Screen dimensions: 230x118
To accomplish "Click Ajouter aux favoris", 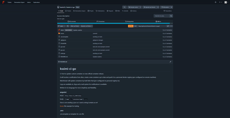I will pyautogui.click(x=149, y=7).
